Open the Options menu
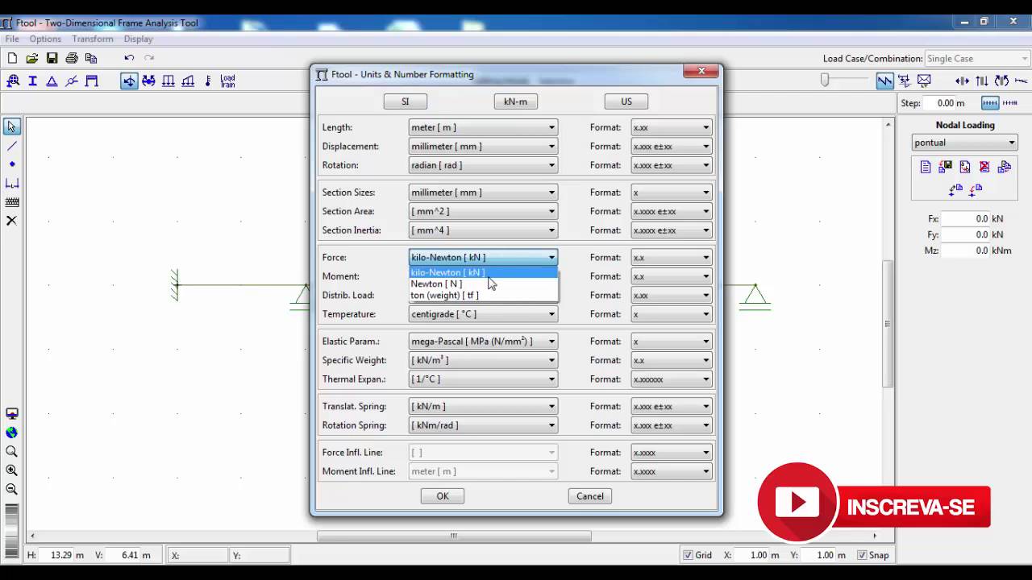This screenshot has width=1032, height=580. tap(45, 39)
